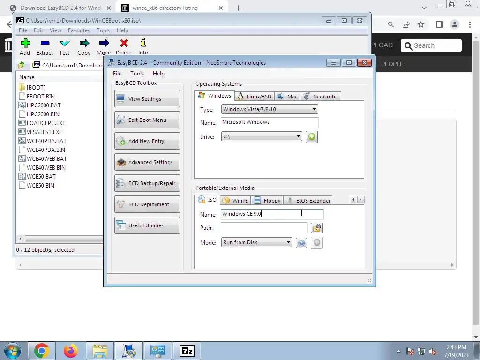Click the Add icon in 7-Zip toolbar

pyautogui.click(x=25, y=43)
